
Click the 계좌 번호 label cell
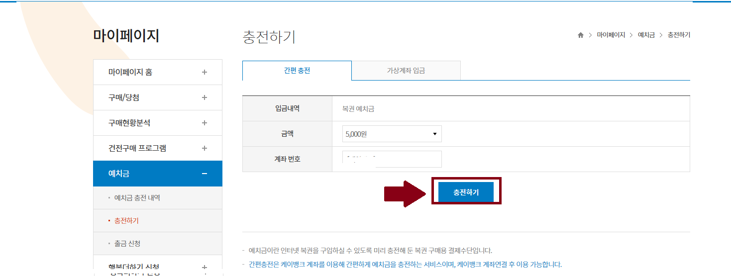(287, 159)
